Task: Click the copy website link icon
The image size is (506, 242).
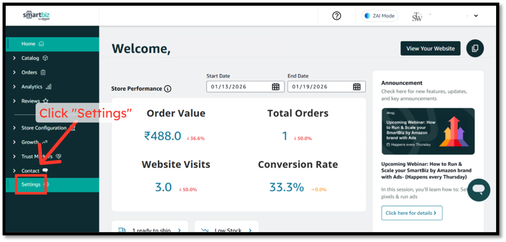Action: [x=475, y=48]
